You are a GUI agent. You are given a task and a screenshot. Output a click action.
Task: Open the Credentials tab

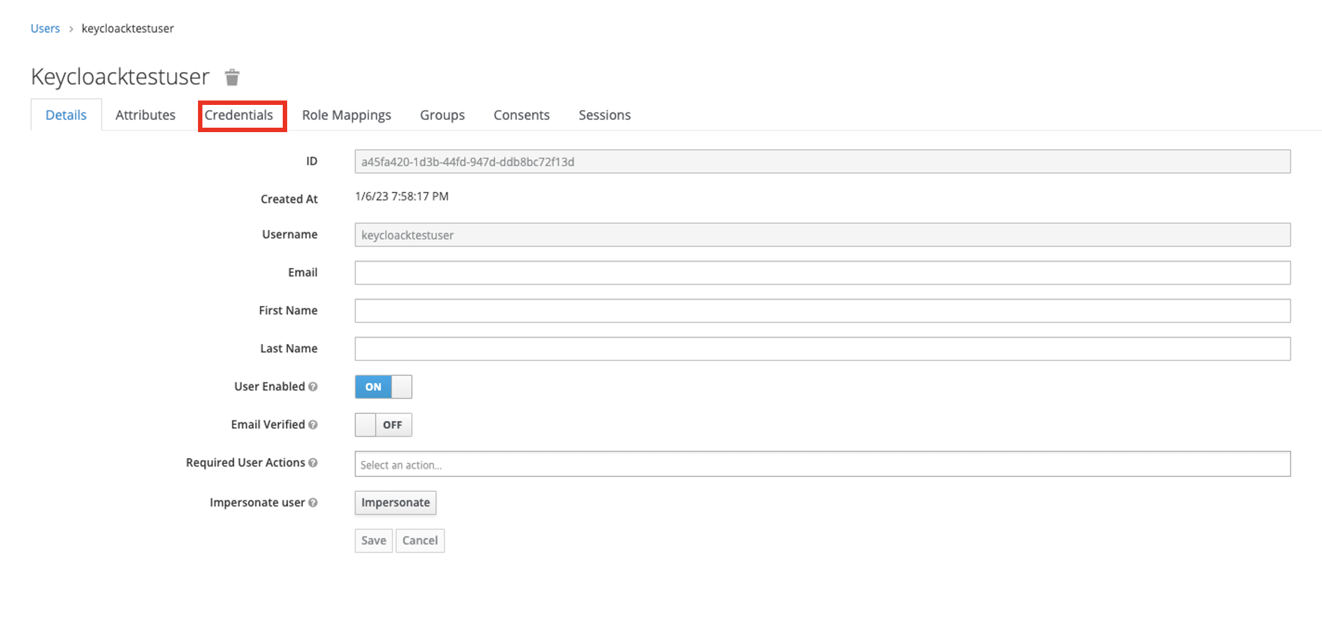pos(239,115)
